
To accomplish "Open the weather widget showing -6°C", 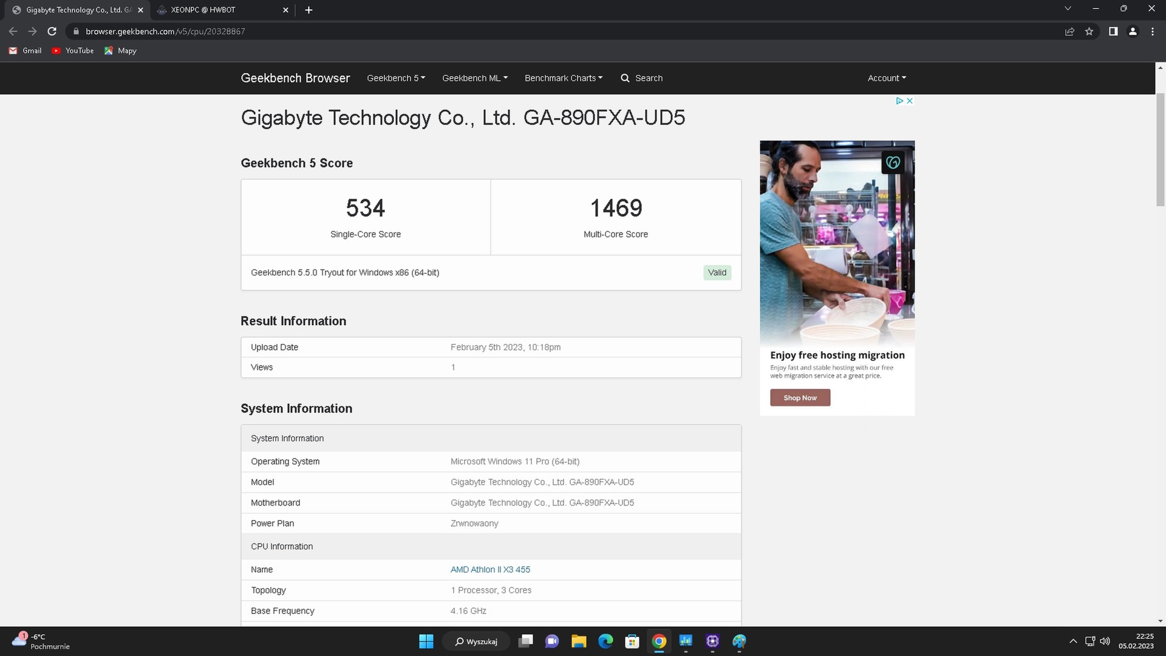I will (x=40, y=641).
